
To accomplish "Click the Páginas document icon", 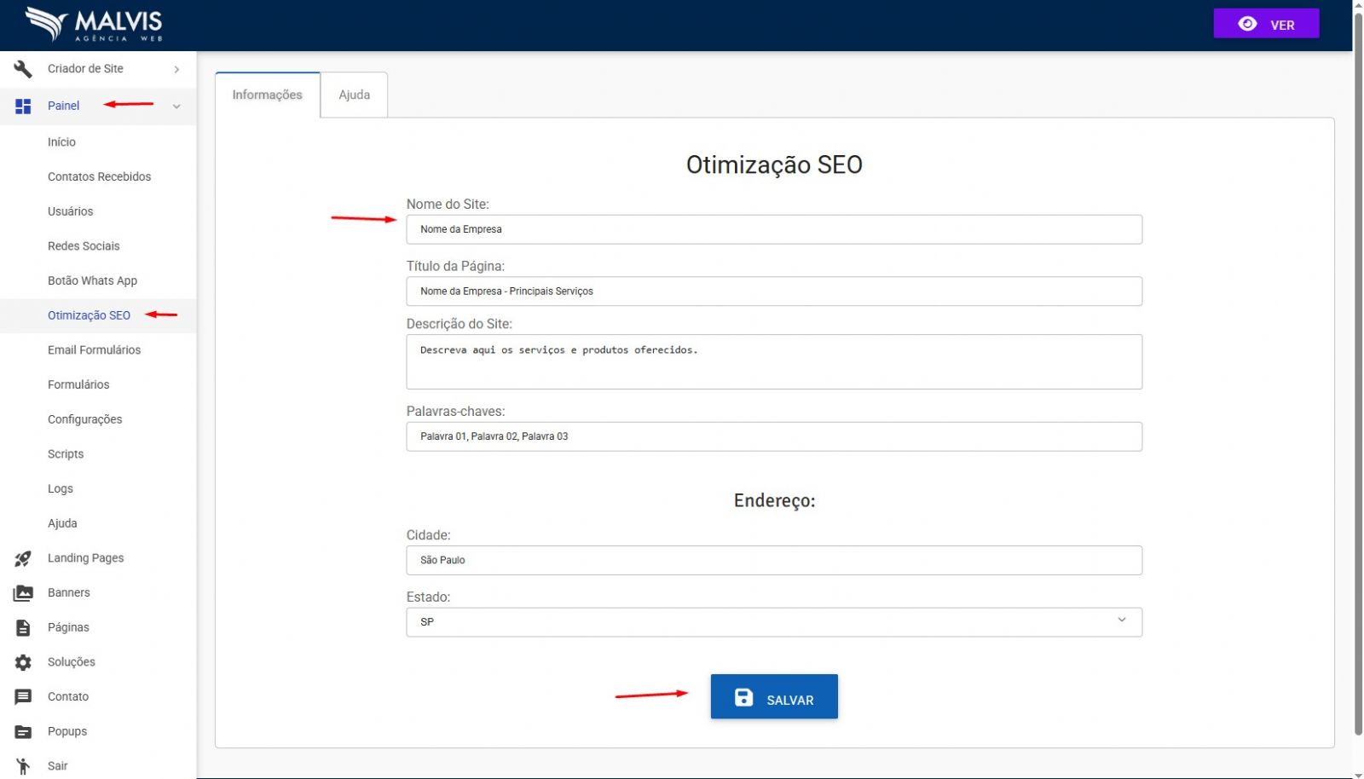I will (23, 628).
